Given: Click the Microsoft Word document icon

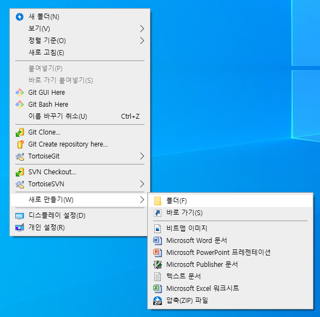Looking at the screenshot, I should point(158,241).
